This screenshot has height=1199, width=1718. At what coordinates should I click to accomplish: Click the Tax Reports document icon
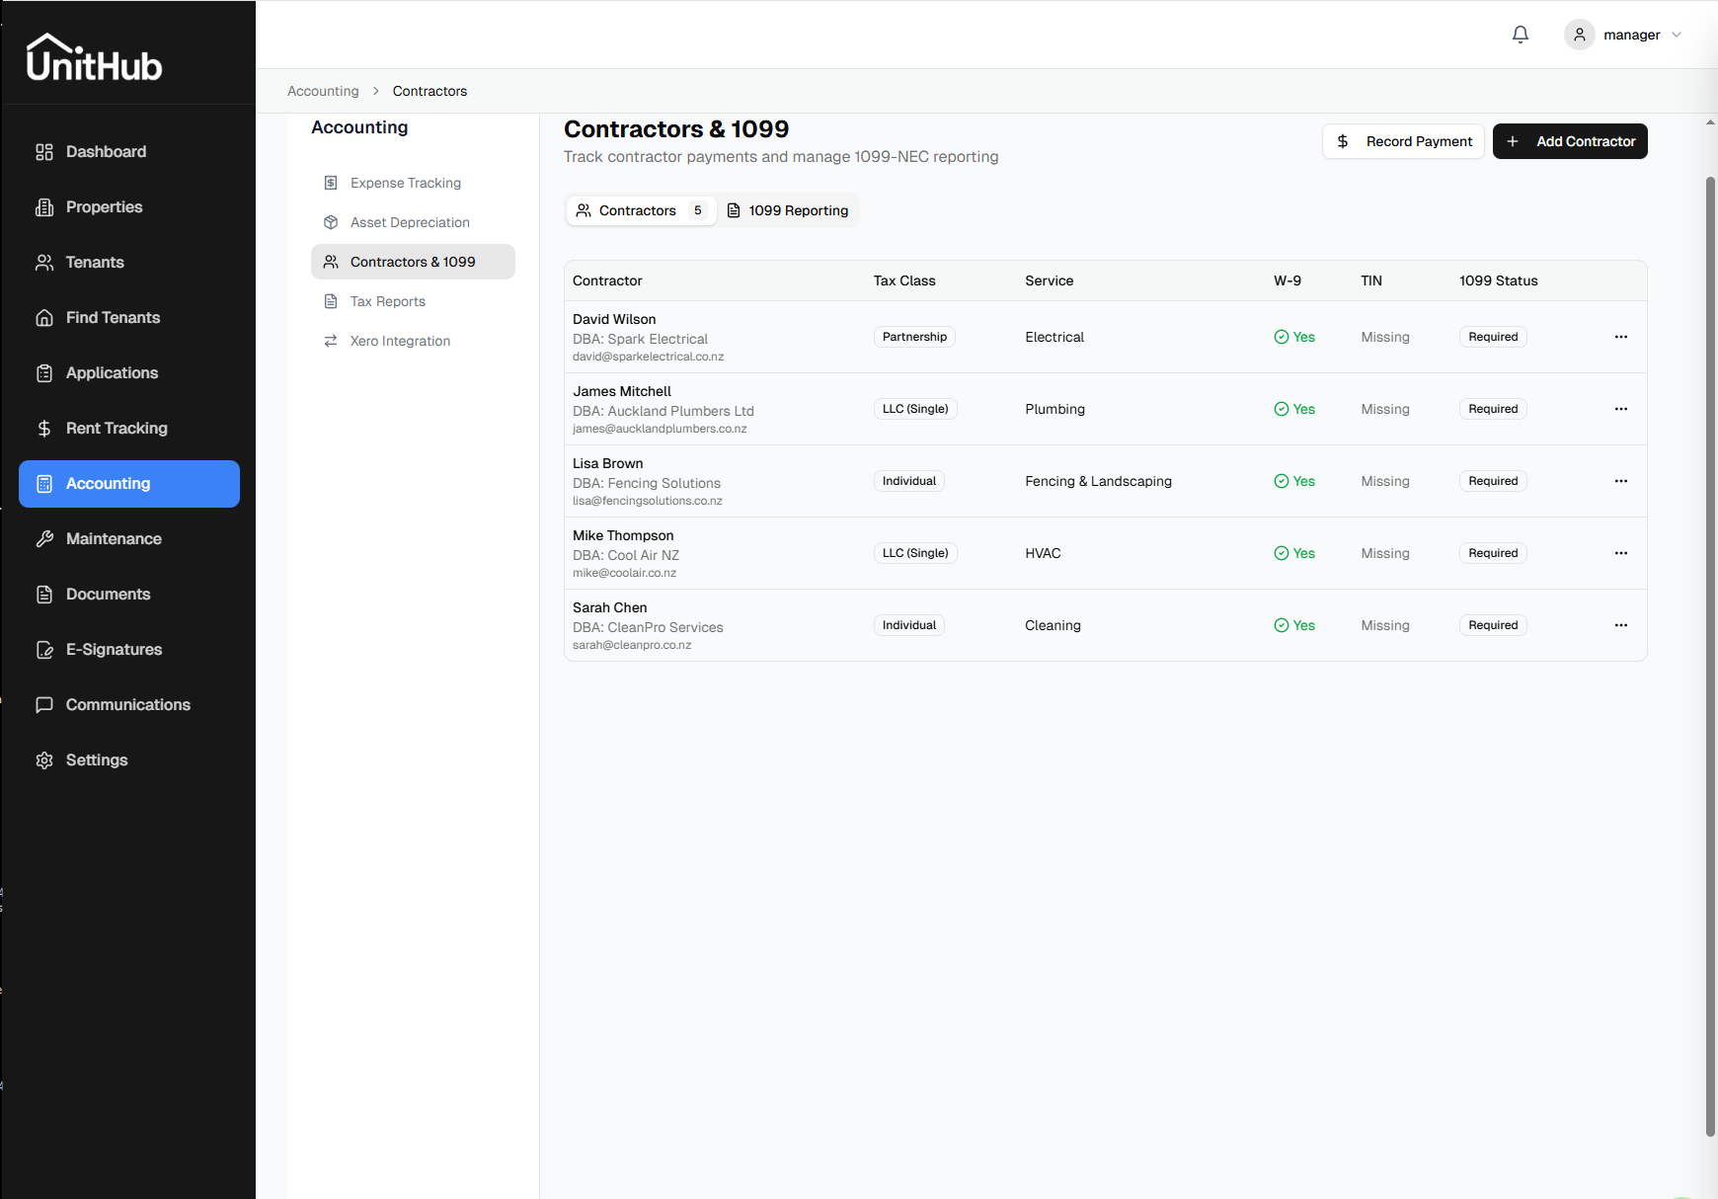[x=331, y=301]
